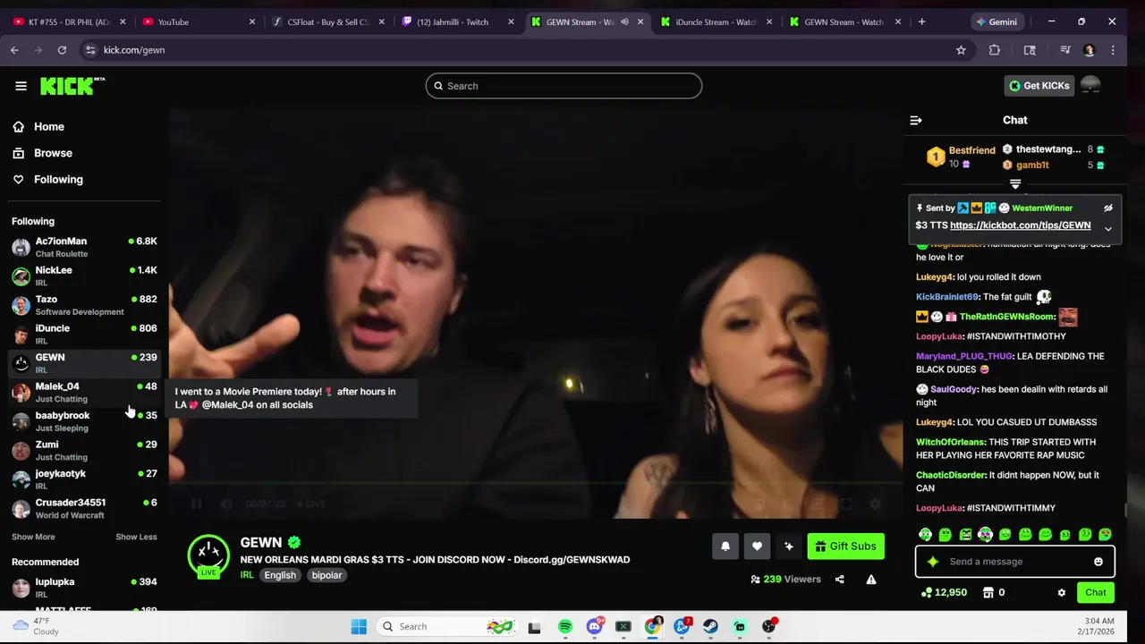Viewport: 1145px width, 644px height.
Task: Click the English language tag
Action: tap(280, 575)
